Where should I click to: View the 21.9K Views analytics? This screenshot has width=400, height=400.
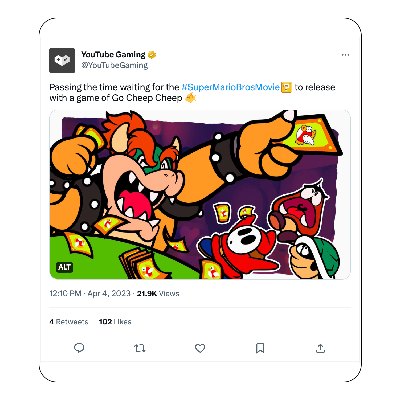158,294
